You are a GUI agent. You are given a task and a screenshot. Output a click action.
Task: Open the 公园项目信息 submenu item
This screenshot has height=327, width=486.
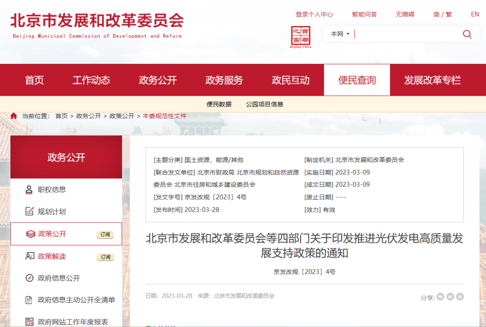tap(265, 104)
